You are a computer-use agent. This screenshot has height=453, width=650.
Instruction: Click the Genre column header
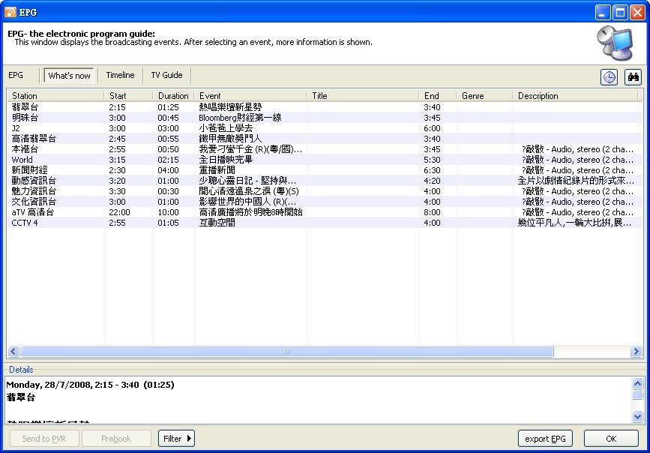pyautogui.click(x=484, y=96)
